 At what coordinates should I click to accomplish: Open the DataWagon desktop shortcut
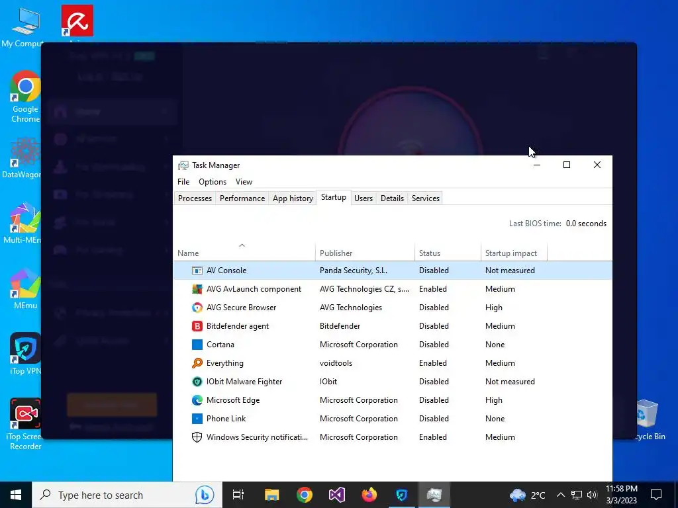[22, 158]
